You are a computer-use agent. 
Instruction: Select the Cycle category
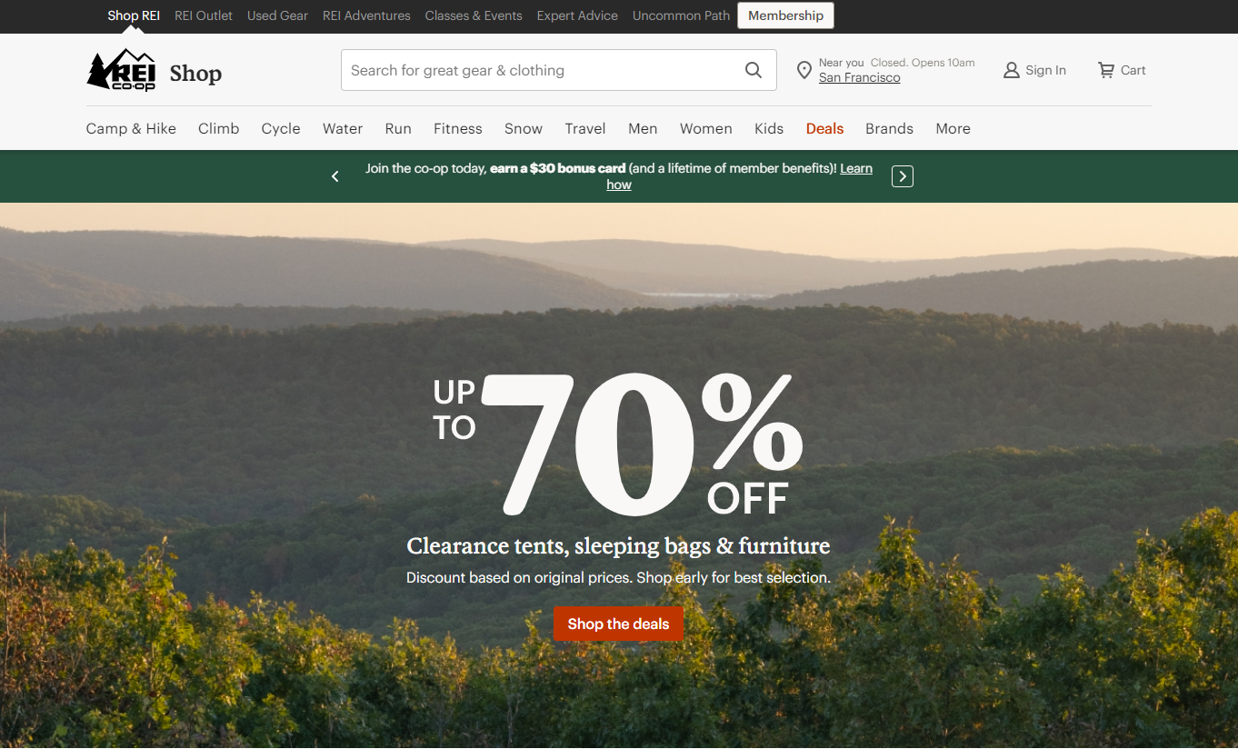coord(281,128)
